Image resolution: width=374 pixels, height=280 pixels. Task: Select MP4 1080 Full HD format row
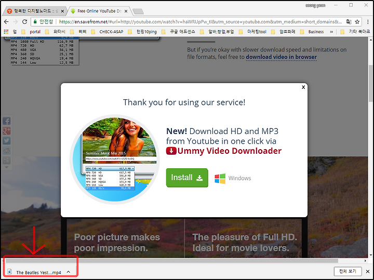(42, 42)
